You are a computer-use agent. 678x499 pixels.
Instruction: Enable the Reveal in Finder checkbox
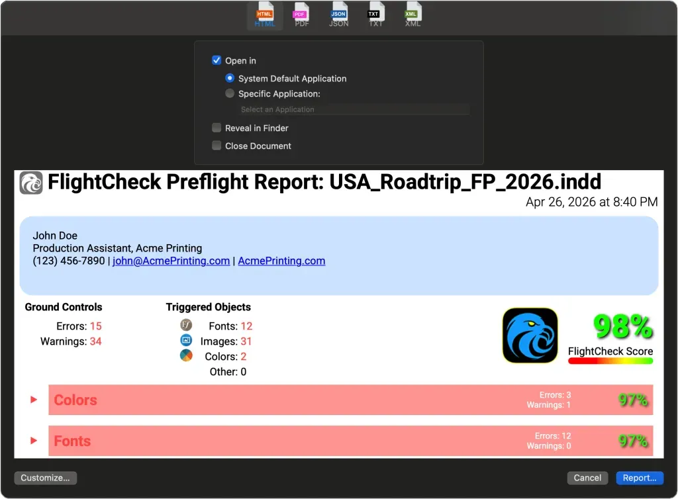click(x=217, y=128)
